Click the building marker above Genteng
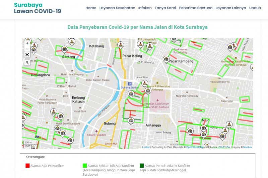Image resolution: width=268 pixels, height=178 pixels. (65, 49)
